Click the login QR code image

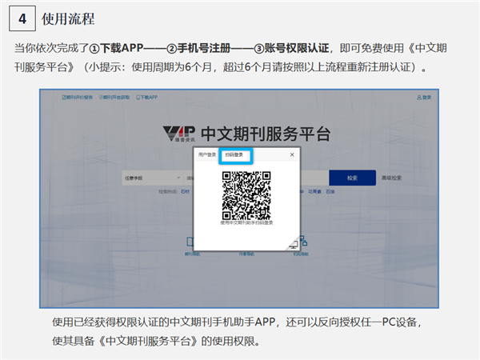(x=246, y=195)
